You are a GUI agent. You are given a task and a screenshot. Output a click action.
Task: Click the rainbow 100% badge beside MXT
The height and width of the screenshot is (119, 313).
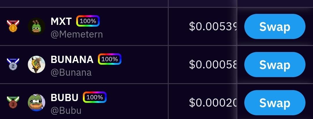coord(88,21)
